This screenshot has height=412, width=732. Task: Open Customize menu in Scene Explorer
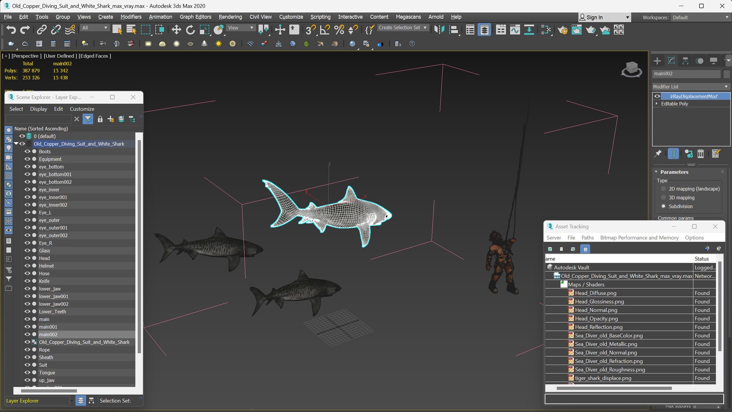pos(82,109)
